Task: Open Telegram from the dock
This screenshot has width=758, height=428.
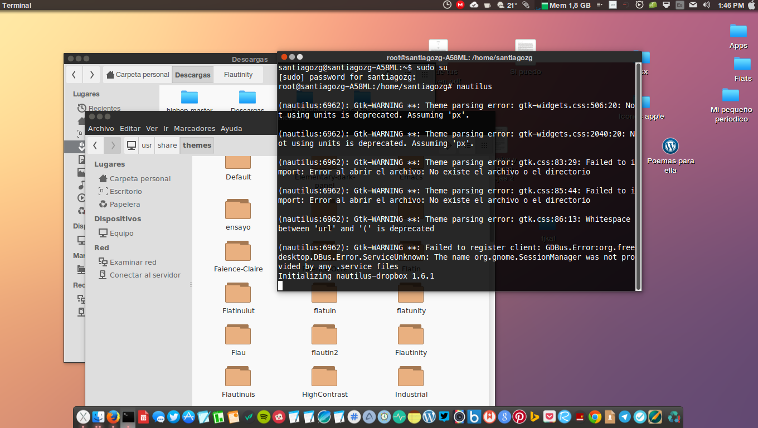Action: point(625,416)
